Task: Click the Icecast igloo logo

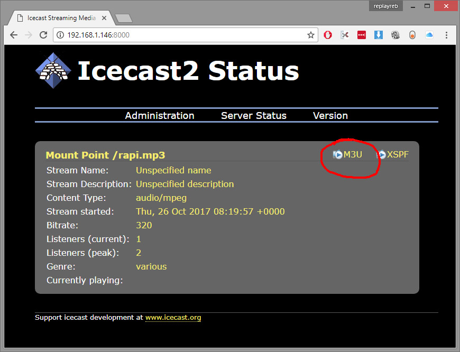Action: click(53, 70)
